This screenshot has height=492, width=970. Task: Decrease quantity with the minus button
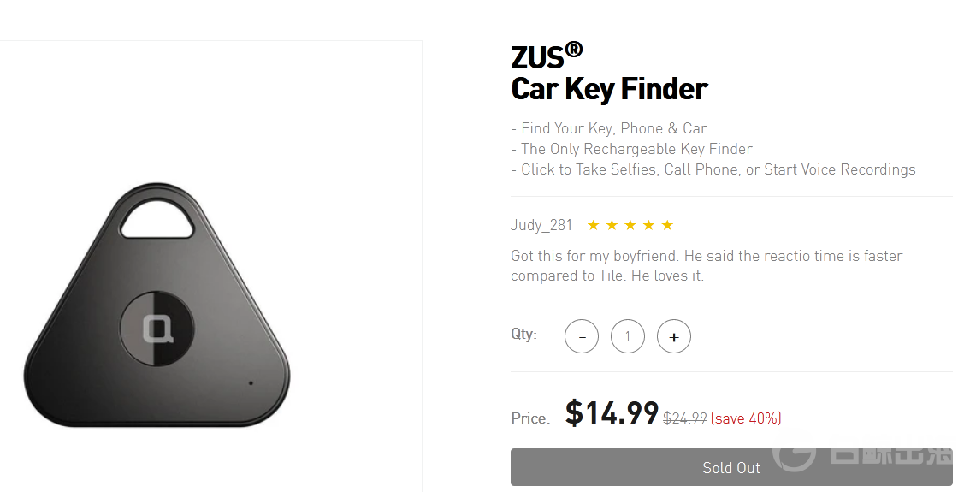tap(582, 337)
